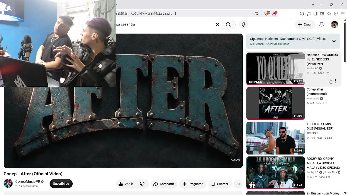Dislike the video with thumbs-down
This screenshot has height=195, width=347.
pyautogui.click(x=142, y=184)
